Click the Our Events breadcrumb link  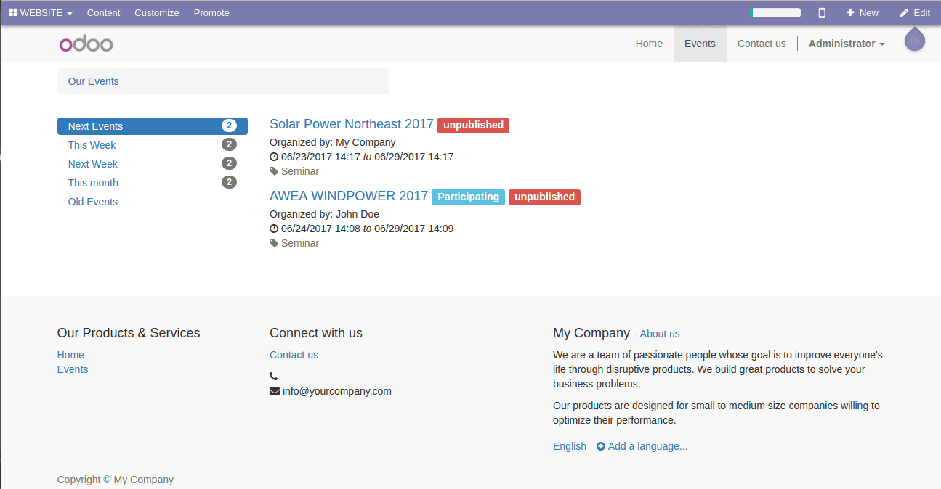[93, 81]
